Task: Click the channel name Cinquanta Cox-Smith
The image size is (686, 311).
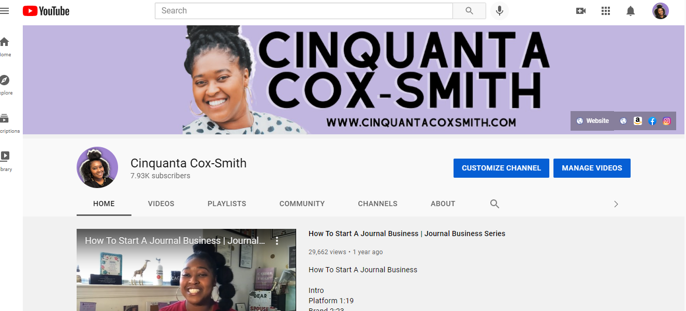Action: tap(188, 163)
